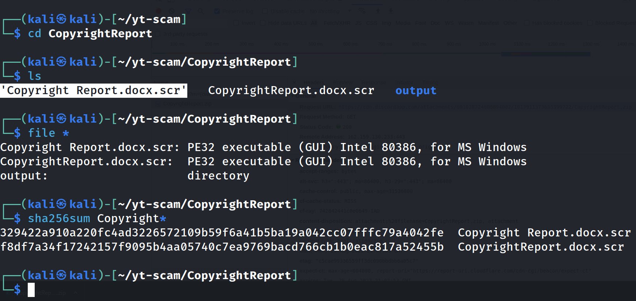This screenshot has width=636, height=301.
Task: Expand the downloaded zip chevron menu
Action: (x=76, y=293)
